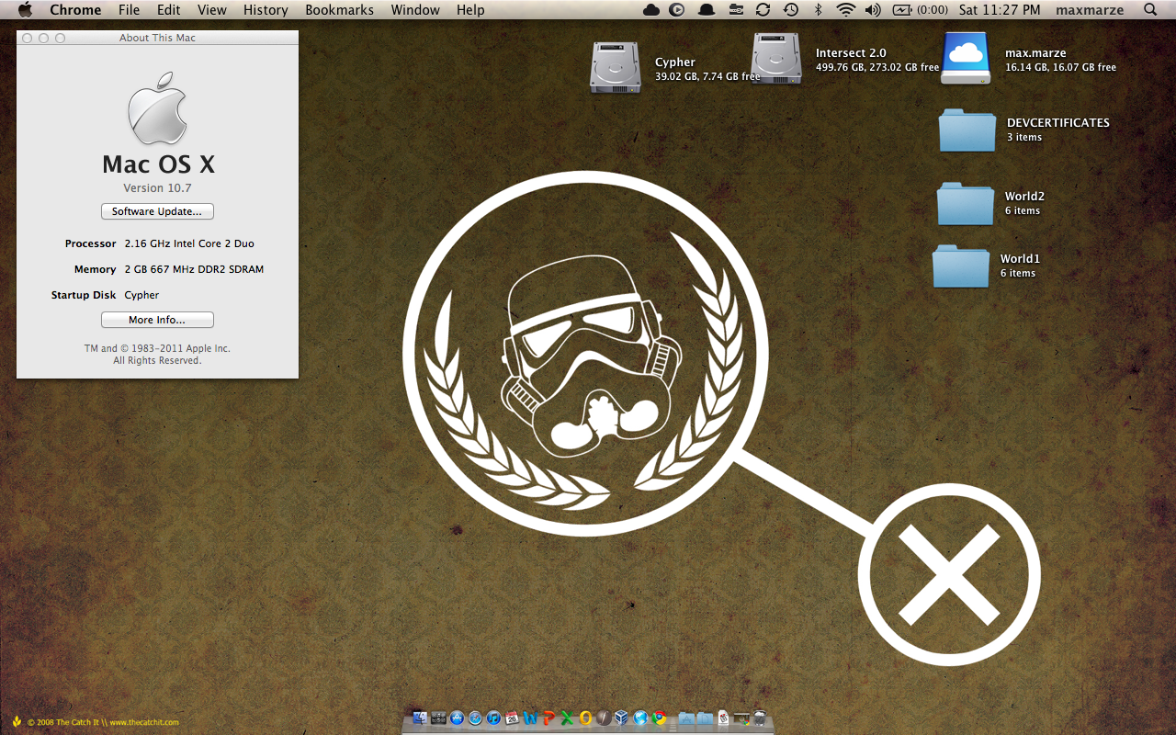Click the Apple logo in About This Mac

[x=157, y=108]
